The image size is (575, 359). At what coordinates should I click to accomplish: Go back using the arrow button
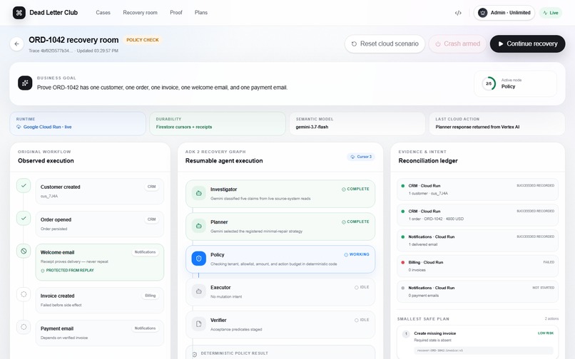point(17,44)
